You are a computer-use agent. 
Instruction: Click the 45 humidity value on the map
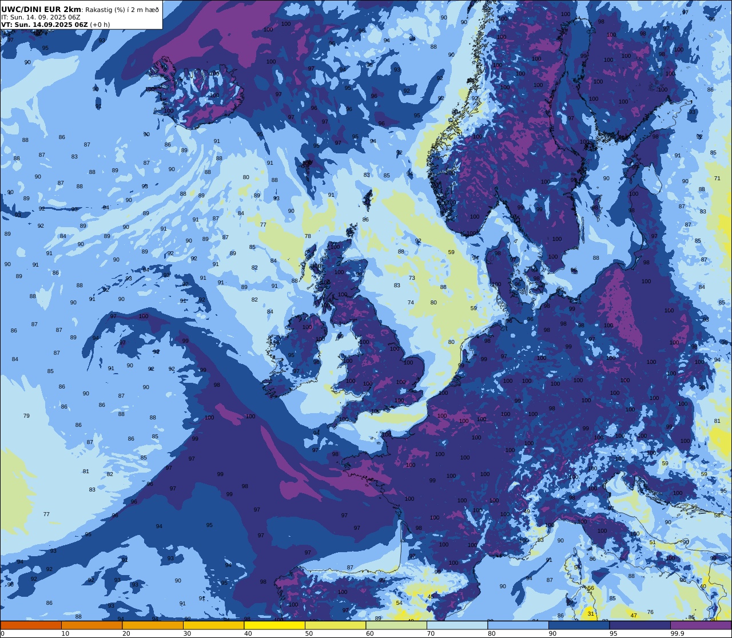(x=431, y=597)
